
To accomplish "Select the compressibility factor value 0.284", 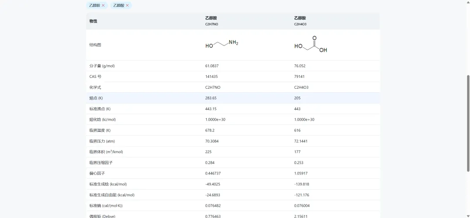I will pos(210,163).
